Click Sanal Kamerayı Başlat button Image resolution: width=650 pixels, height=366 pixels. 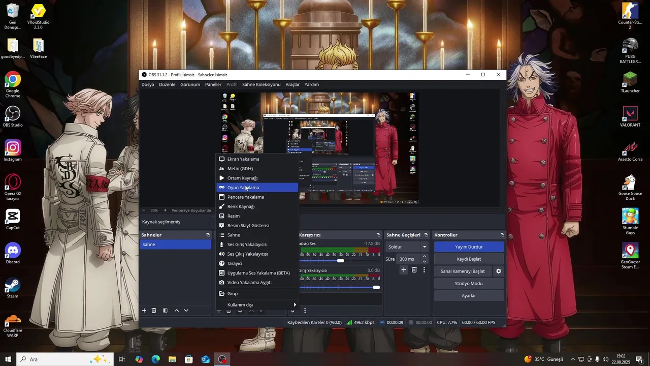click(463, 271)
